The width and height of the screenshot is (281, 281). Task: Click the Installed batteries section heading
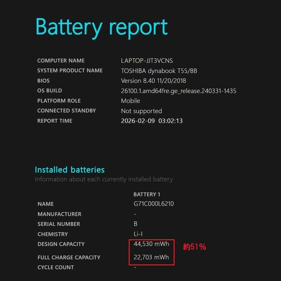click(69, 169)
